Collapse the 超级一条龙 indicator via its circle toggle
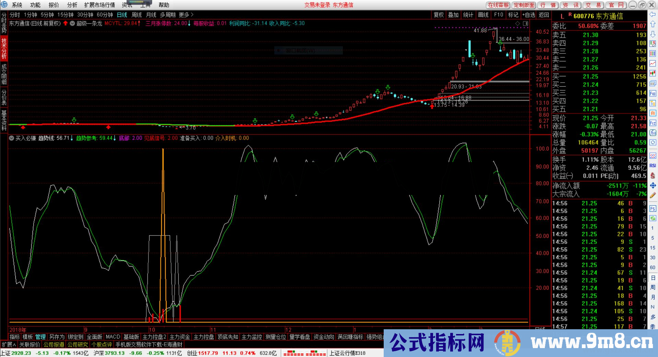 72,23
